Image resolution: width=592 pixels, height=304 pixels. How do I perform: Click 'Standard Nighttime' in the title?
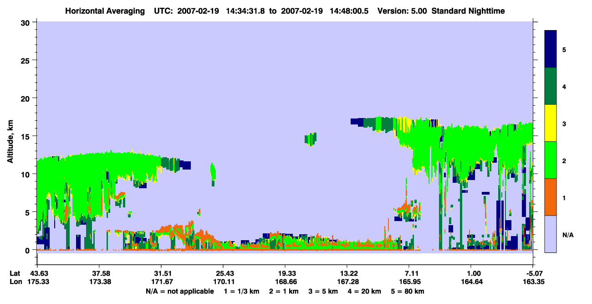tap(468, 11)
